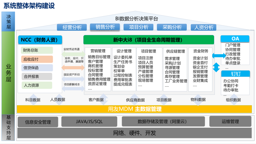Switch to the 采购分析 tab
Image resolution: width=256 pixels, height=144 pixels.
click(x=172, y=27)
